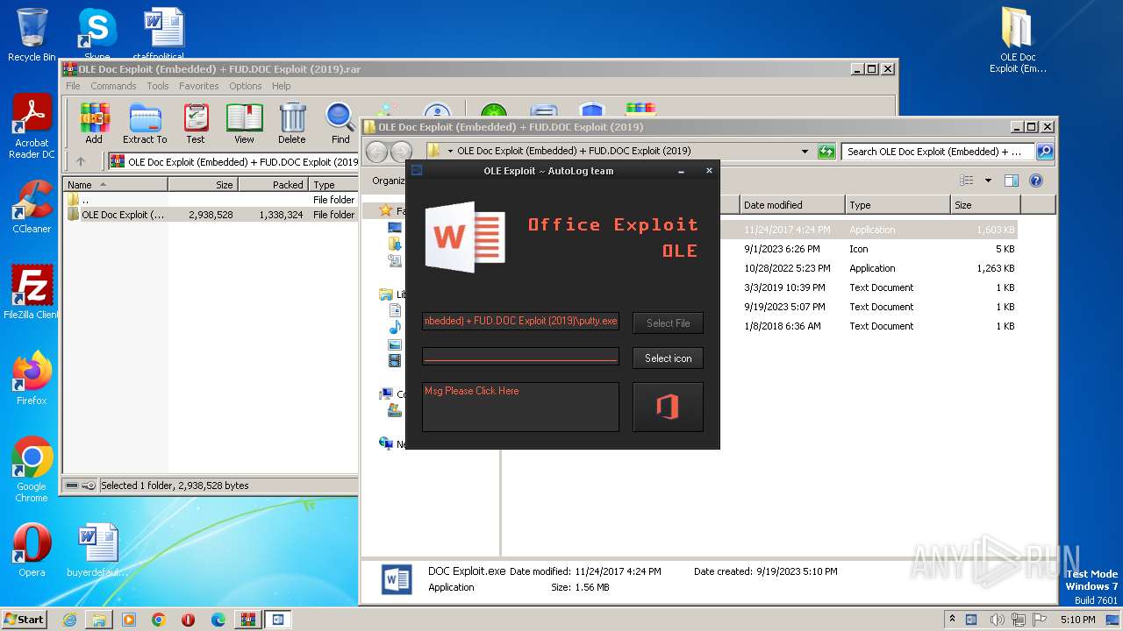Open Acrobat Reader DC desktop icon

[x=32, y=127]
